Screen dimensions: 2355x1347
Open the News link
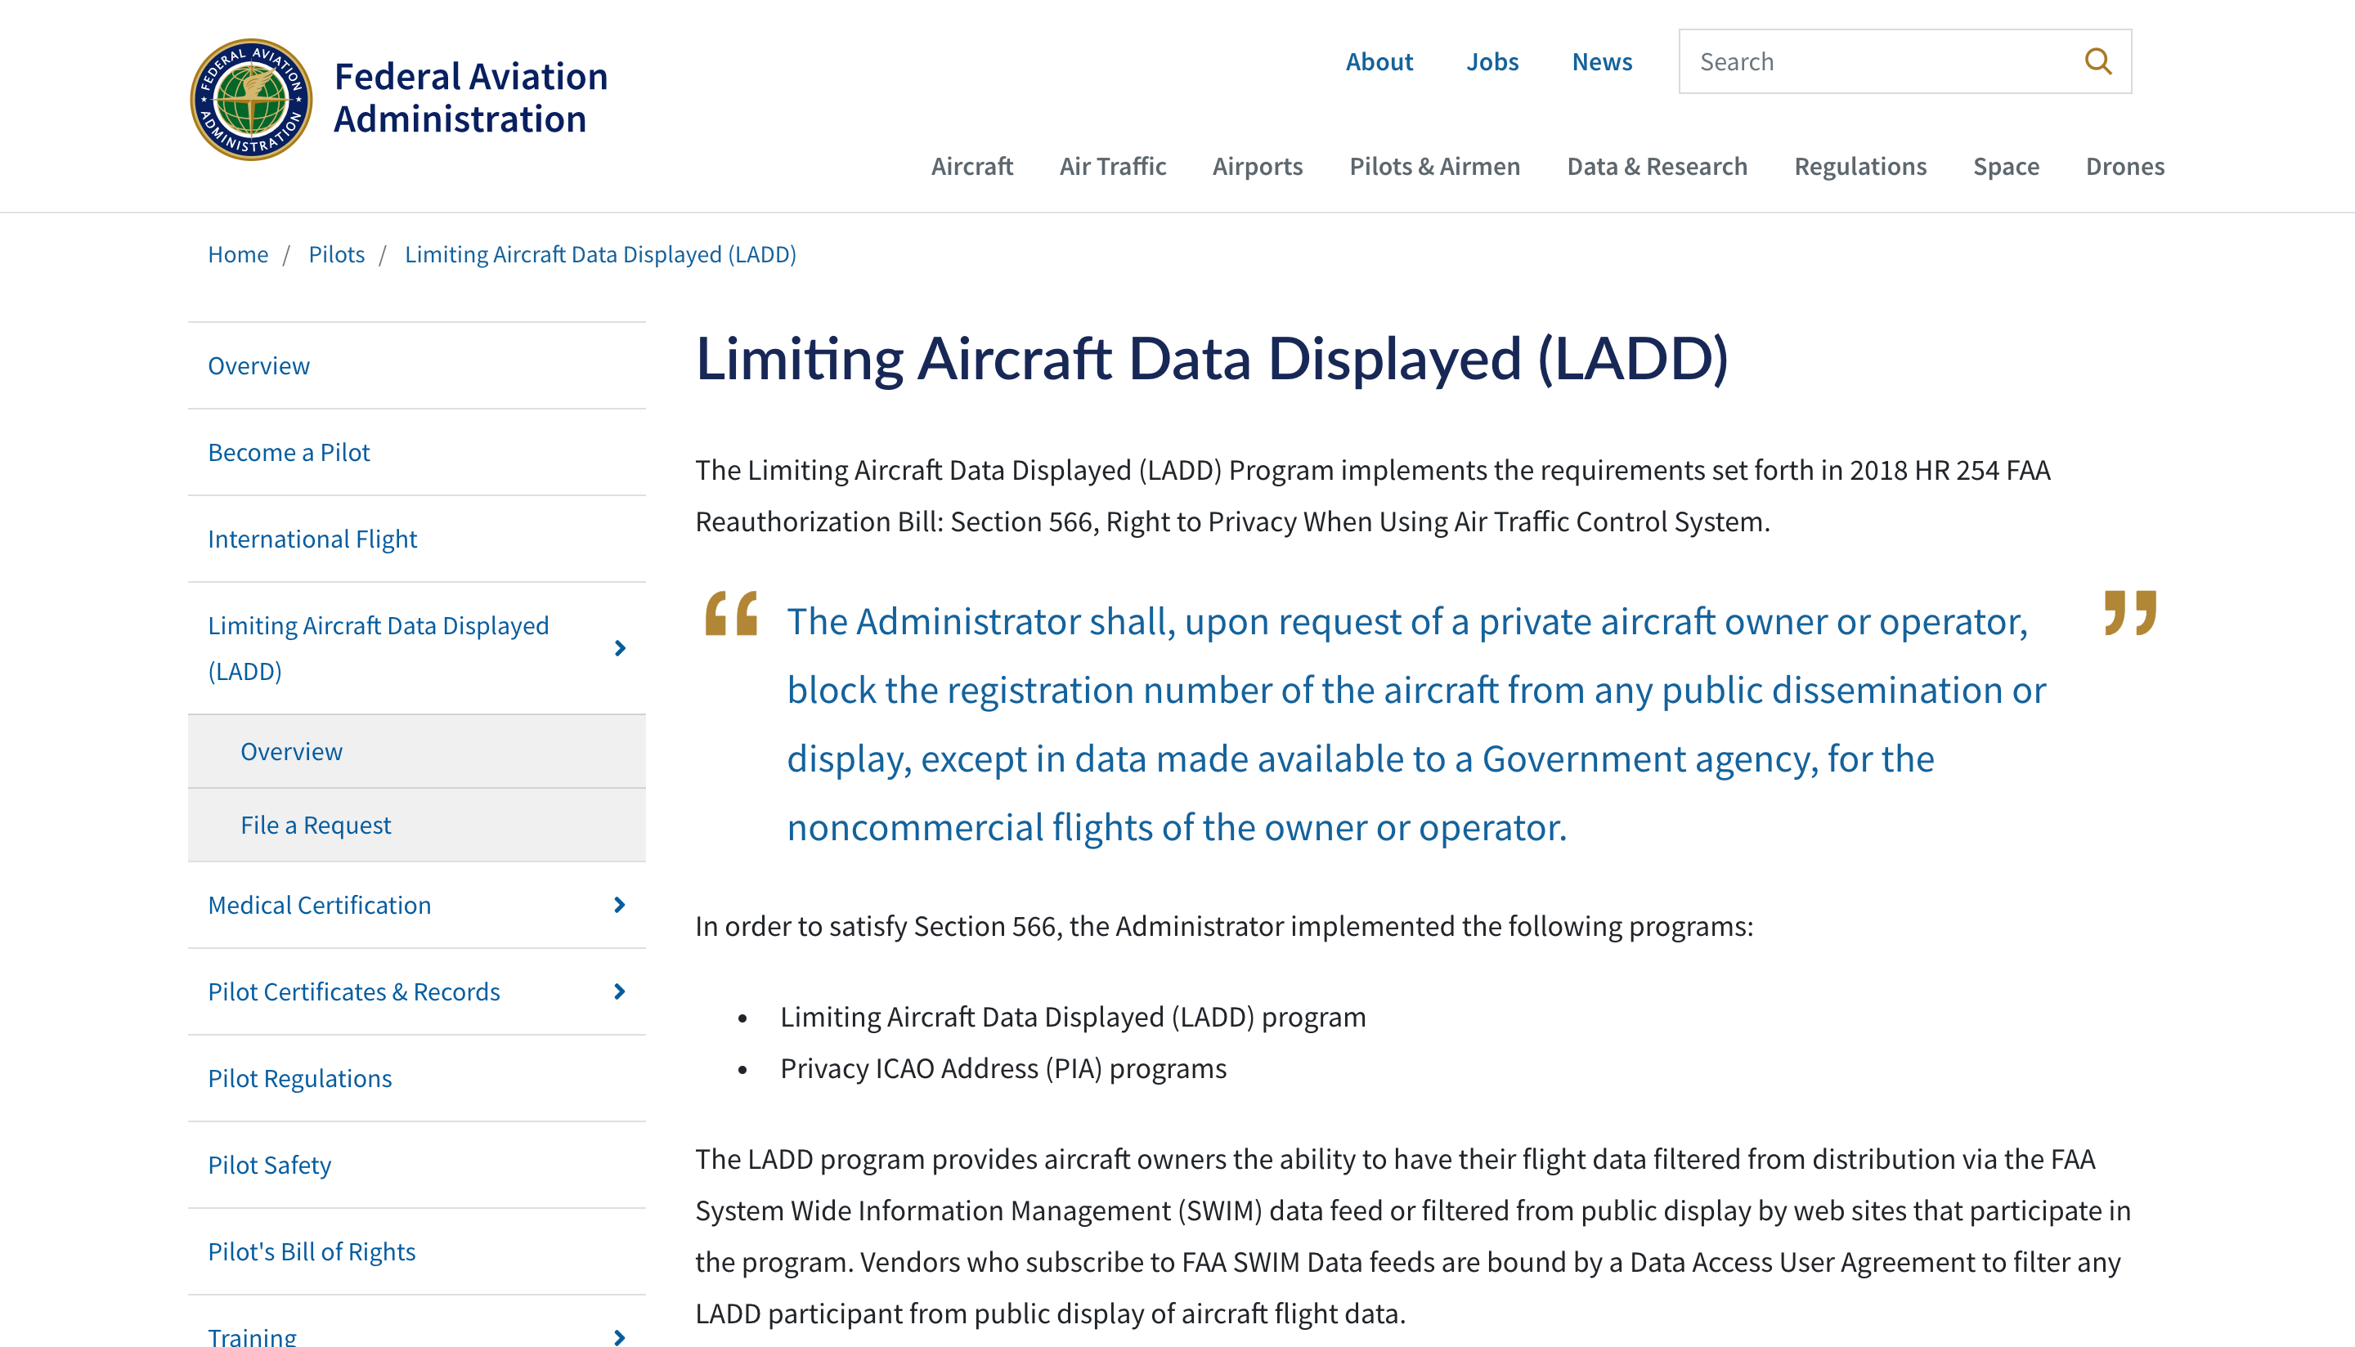(1602, 61)
